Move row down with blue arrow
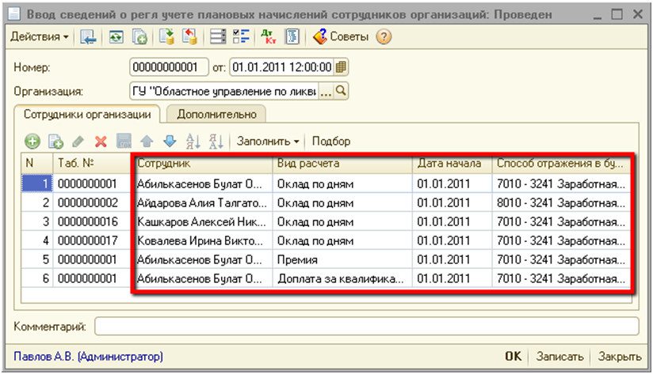This screenshot has height=374, width=653. click(x=169, y=142)
